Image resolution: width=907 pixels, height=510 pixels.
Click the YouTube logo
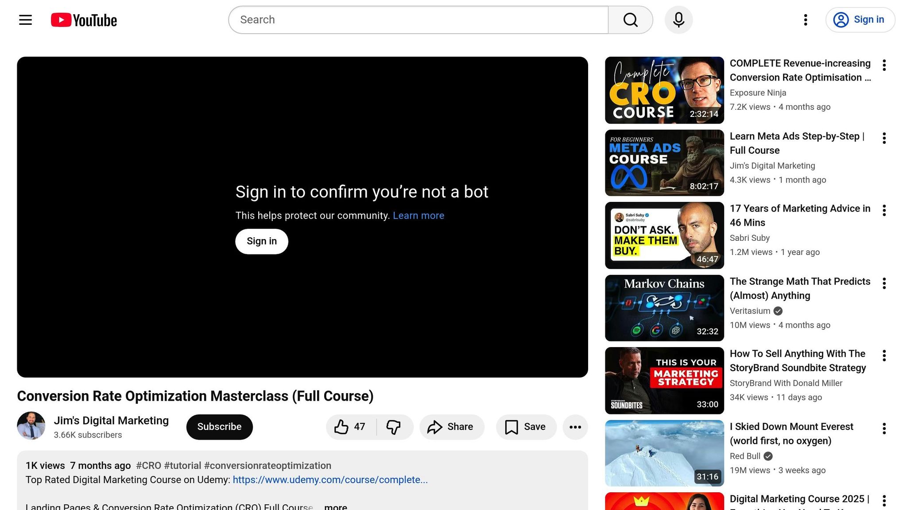tap(83, 19)
